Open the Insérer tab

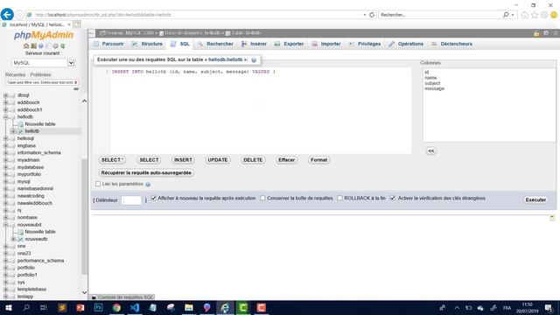[x=255, y=44]
